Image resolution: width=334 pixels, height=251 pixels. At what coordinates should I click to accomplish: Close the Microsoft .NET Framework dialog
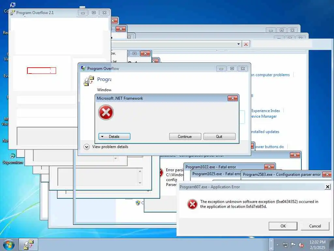pyautogui.click(x=233, y=98)
